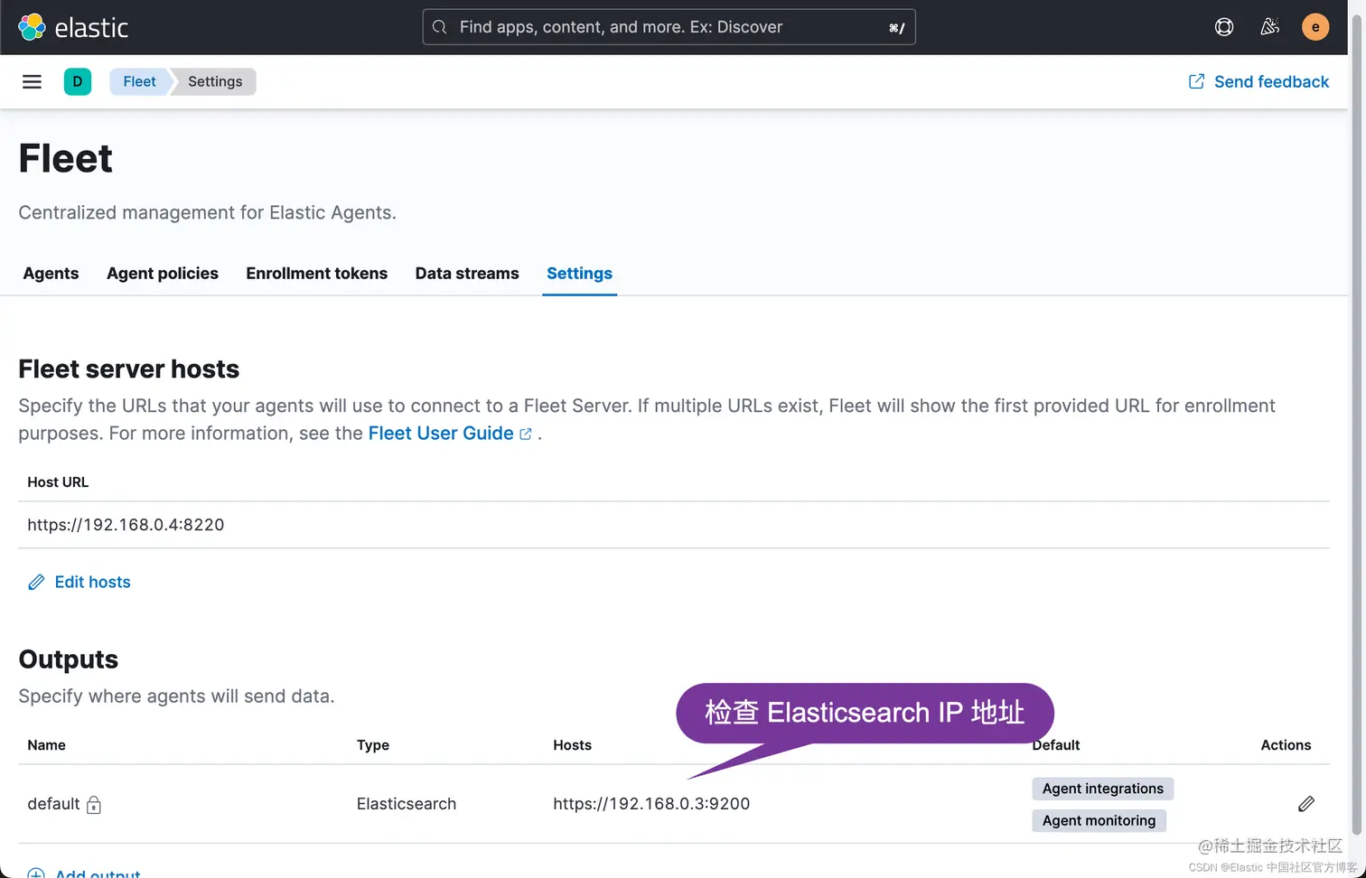Click the output host https://192.168.0.3:9200

pos(651,804)
